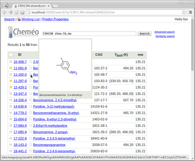
Task: Open the Chrome hamburger menu
Action: pyautogui.click(x=191, y=12)
